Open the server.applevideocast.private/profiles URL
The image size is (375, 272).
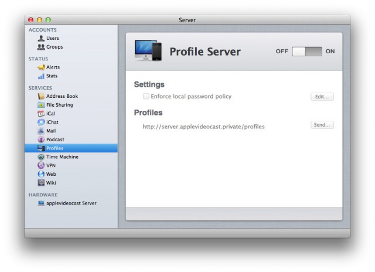[203, 127]
